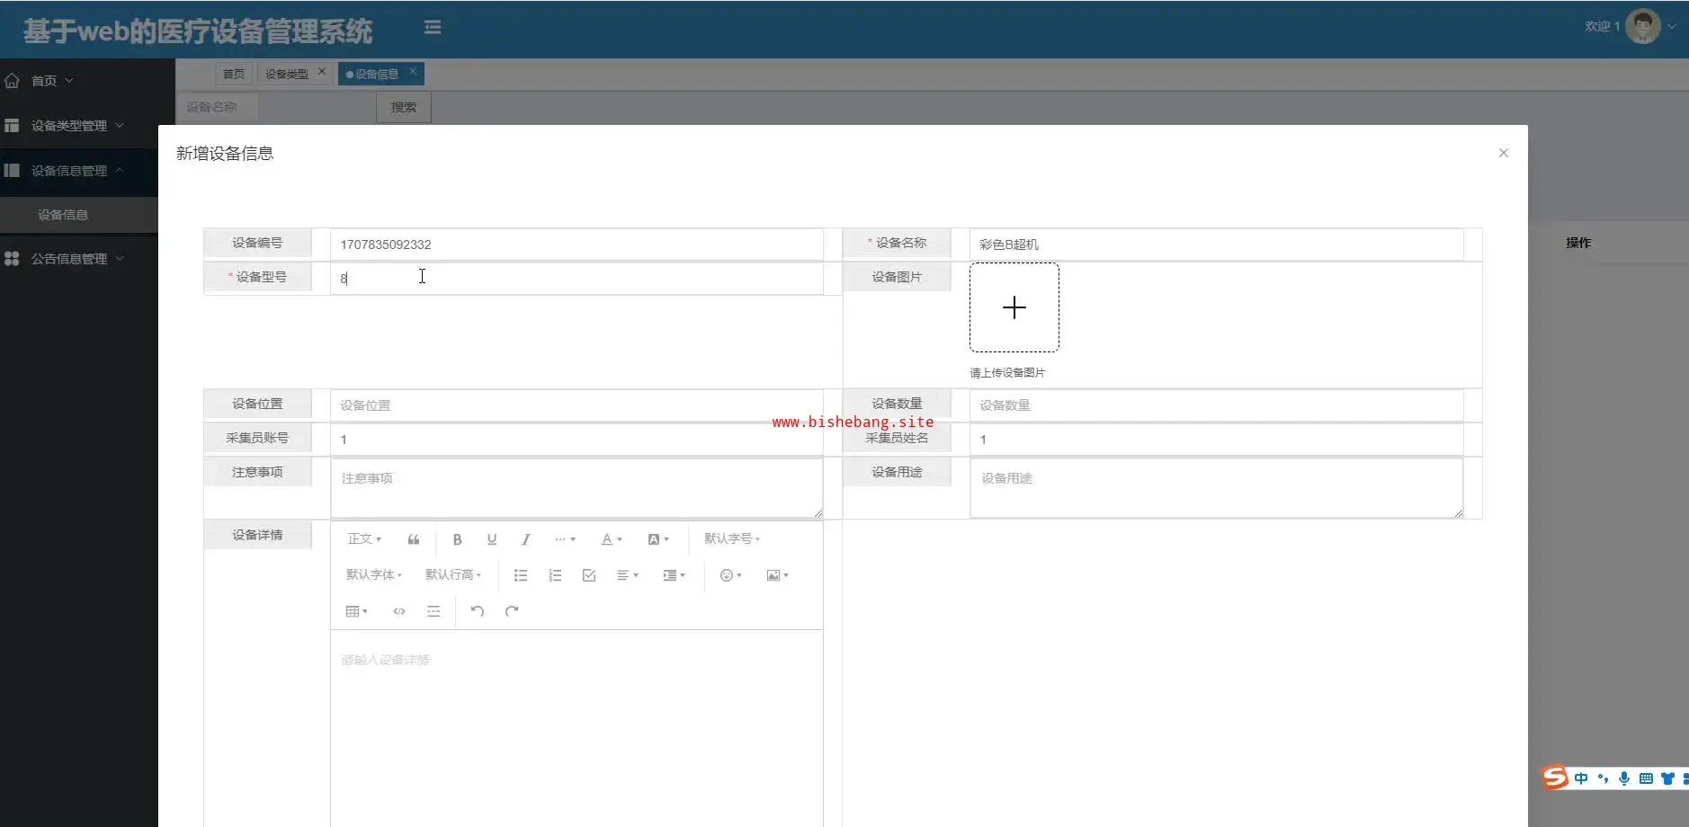Click the Sogou input method logo
The width and height of the screenshot is (1689, 827).
(1555, 778)
